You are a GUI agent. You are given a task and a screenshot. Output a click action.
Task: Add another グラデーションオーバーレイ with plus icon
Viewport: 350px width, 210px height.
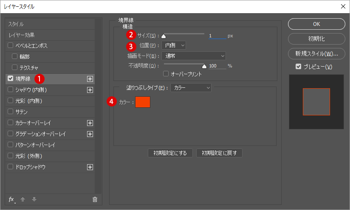pos(90,134)
